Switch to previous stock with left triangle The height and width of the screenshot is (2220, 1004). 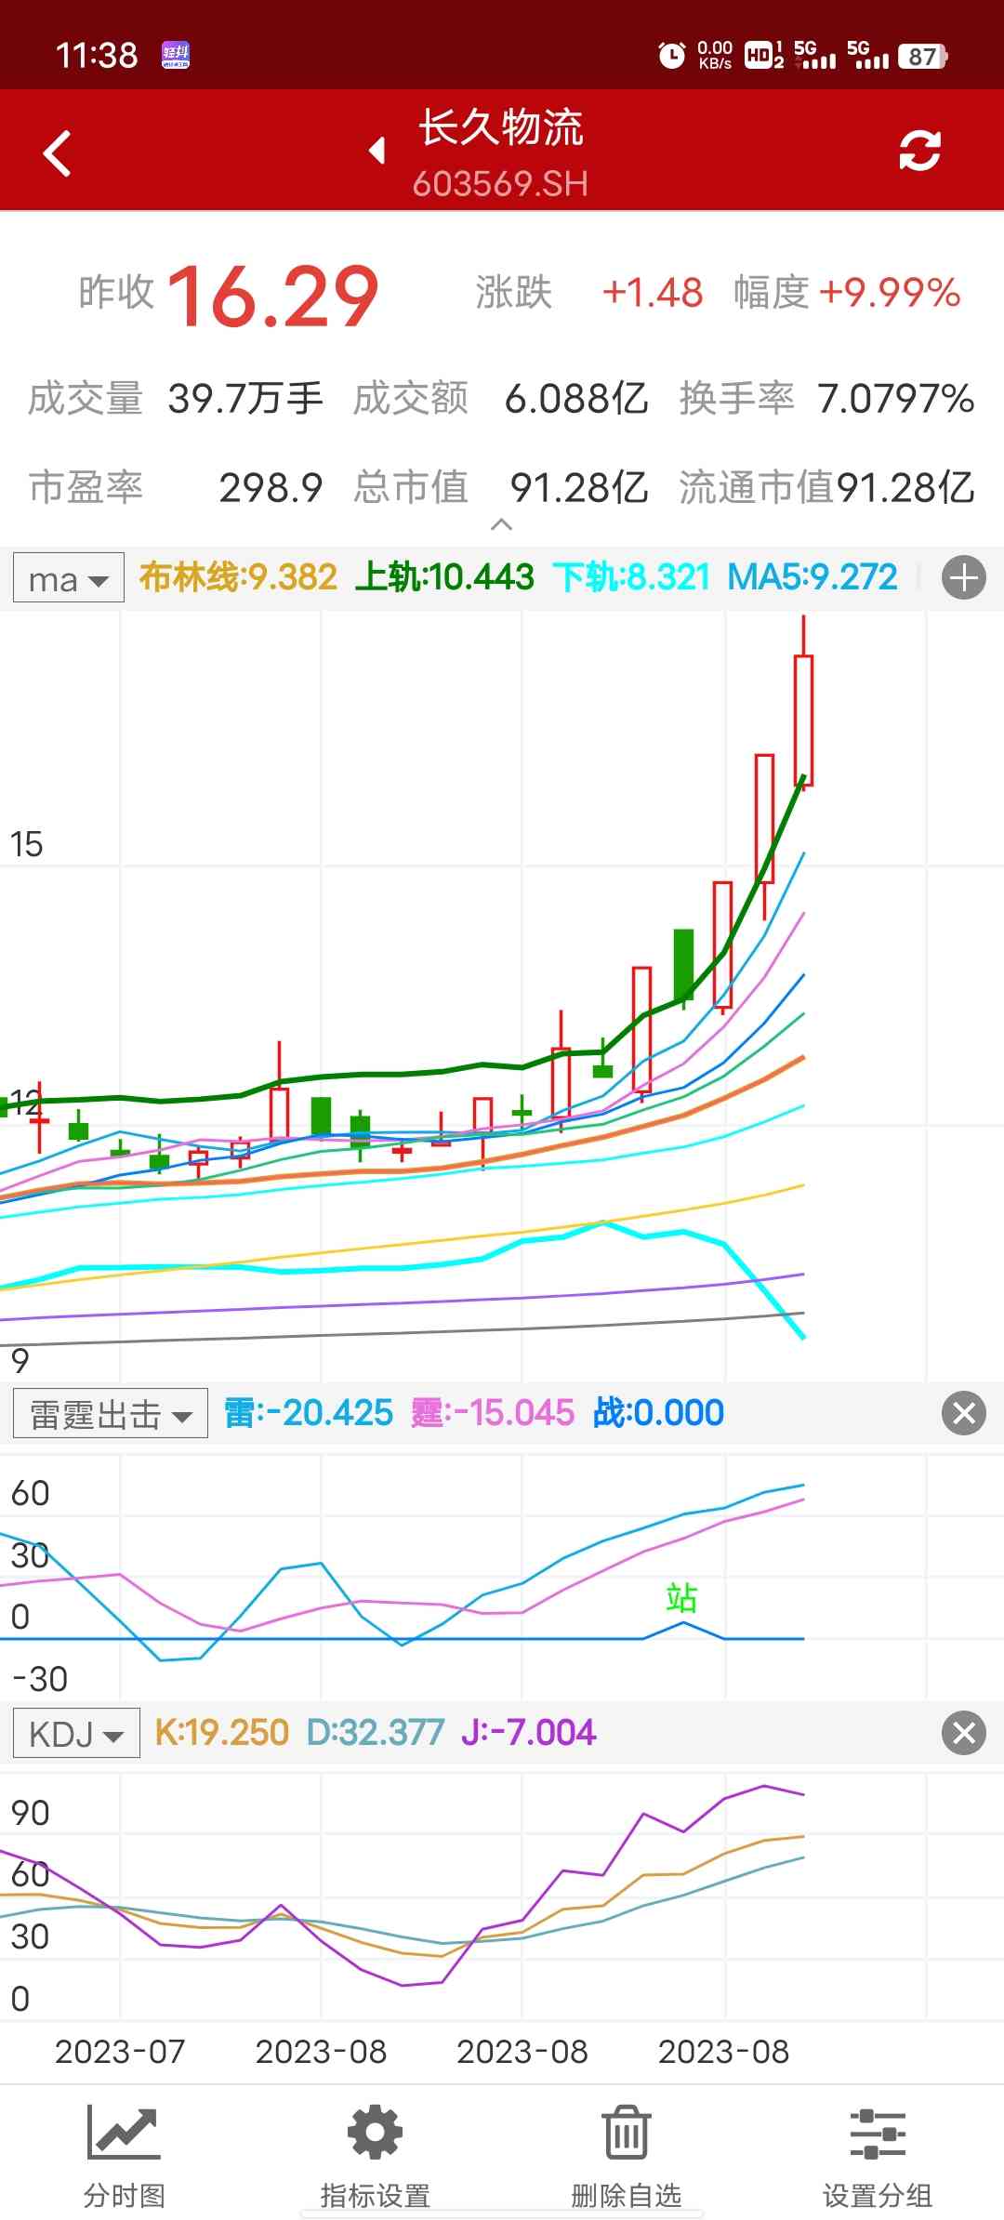(377, 151)
